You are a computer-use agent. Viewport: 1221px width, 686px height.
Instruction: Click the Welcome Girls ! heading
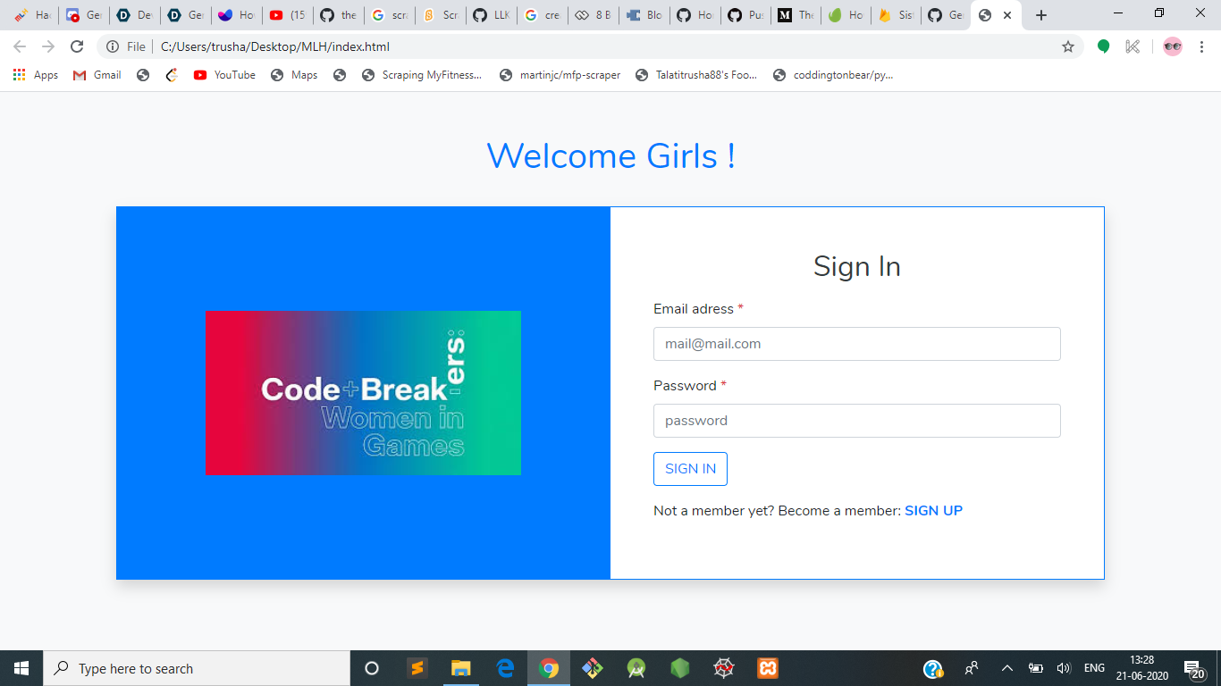tap(610, 155)
